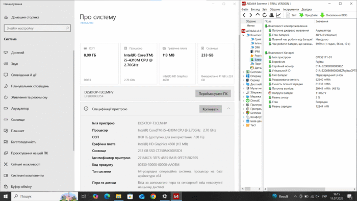Expand the Сервер tree node
Screen dimensions: 357x201
coord(243,80)
